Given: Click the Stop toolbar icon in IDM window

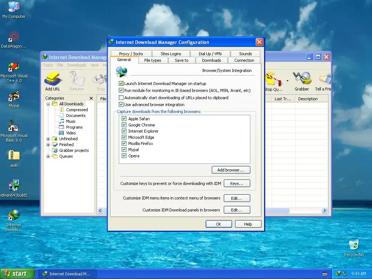Looking at the screenshot, I should click(x=100, y=82).
